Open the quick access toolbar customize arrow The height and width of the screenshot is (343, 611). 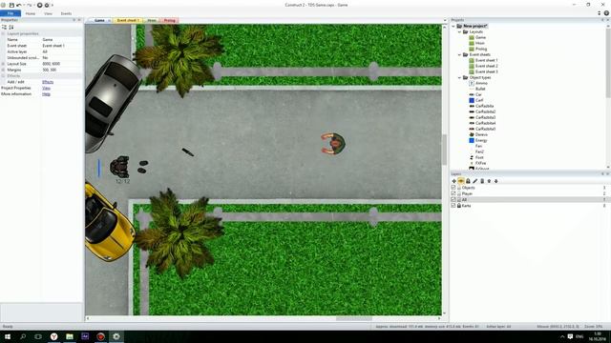pyautogui.click(x=53, y=5)
